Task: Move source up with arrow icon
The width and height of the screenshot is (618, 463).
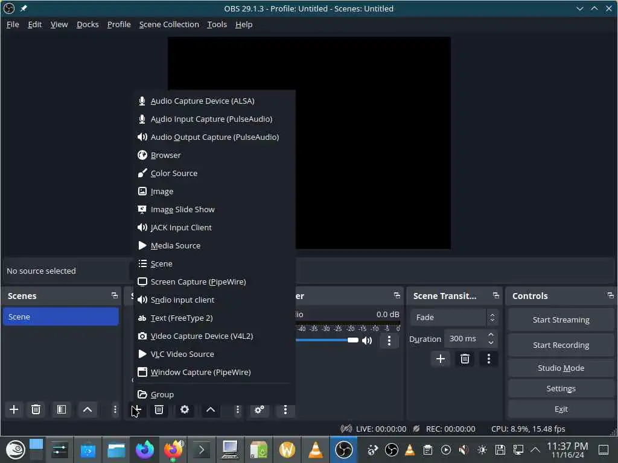Action: point(211,409)
